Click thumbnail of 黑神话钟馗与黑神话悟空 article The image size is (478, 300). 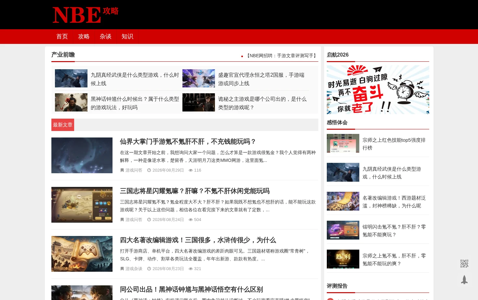coord(82,293)
